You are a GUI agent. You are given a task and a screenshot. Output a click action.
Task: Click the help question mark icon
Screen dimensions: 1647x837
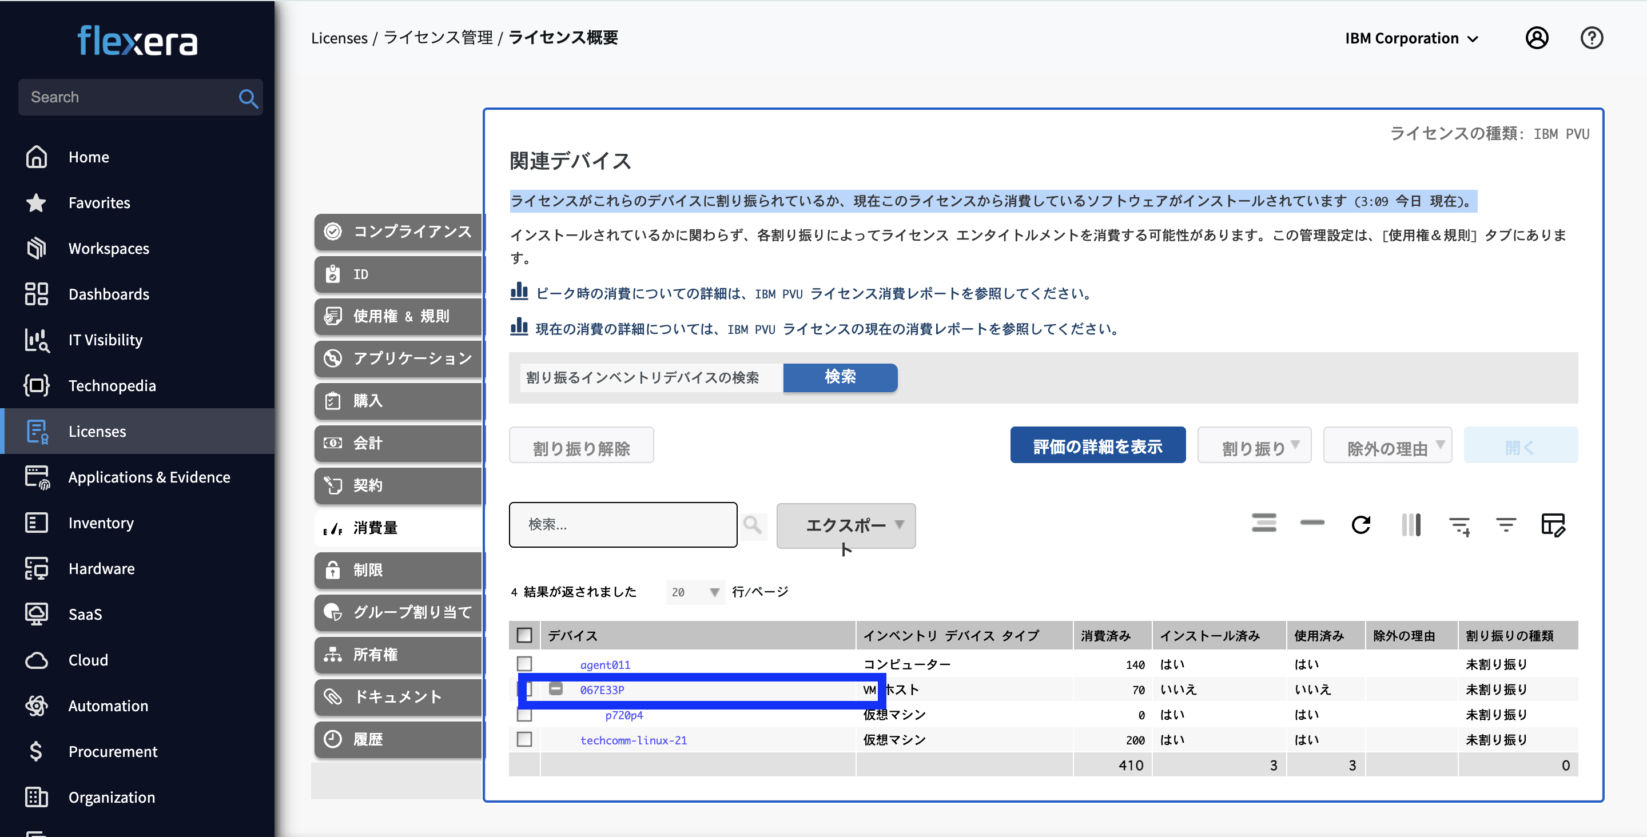[1592, 38]
